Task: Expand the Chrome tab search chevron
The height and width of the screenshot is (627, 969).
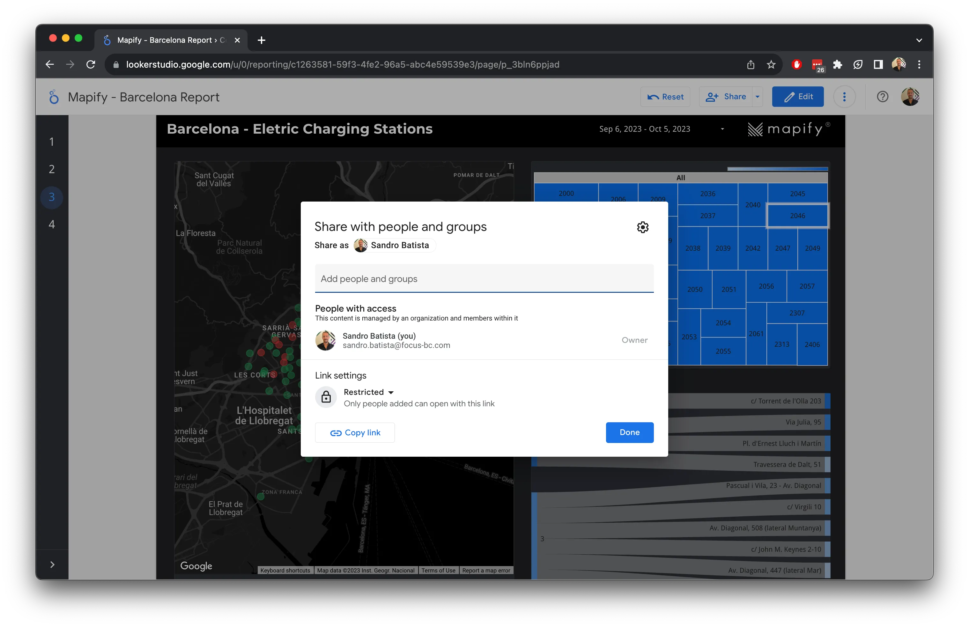Action: (x=919, y=40)
